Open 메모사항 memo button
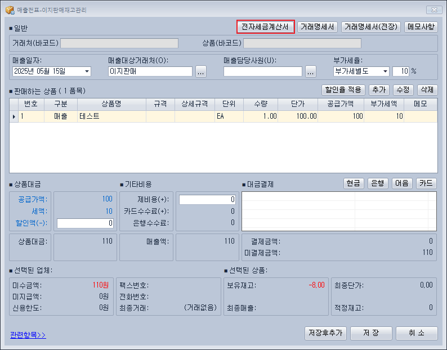The image size is (447, 350). [421, 27]
